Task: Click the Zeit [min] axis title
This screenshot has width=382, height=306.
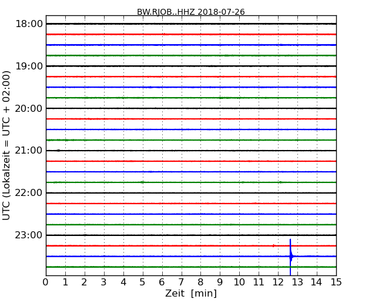Action: coord(191,293)
